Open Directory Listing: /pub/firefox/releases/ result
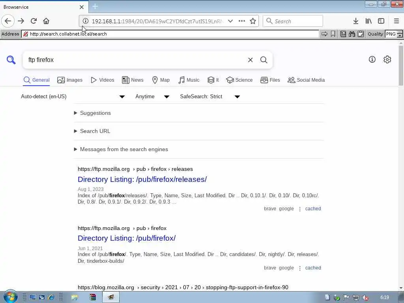The width and height of the screenshot is (404, 303). [x=142, y=180]
